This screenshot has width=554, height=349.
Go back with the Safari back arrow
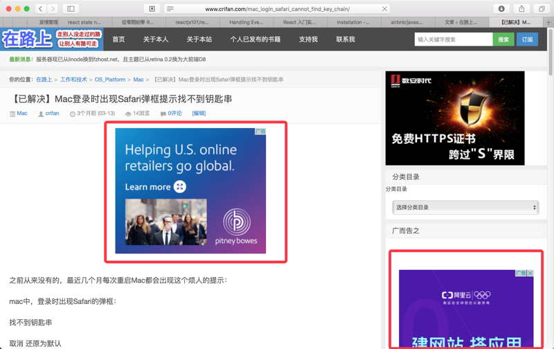pyautogui.click(x=41, y=8)
